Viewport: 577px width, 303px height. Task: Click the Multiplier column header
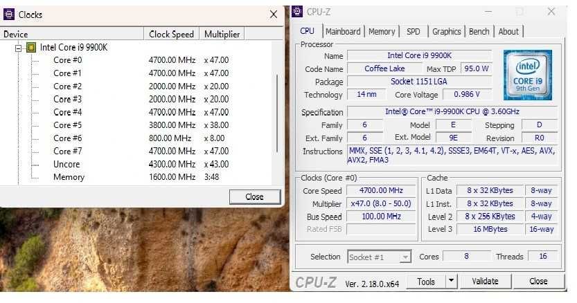tap(222, 34)
